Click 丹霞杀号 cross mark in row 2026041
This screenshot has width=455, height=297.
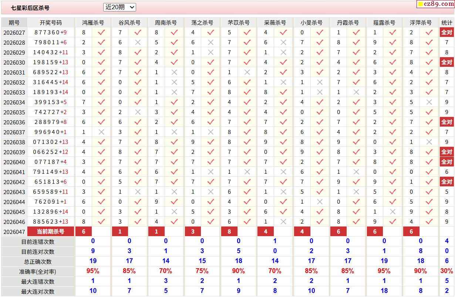356,172
